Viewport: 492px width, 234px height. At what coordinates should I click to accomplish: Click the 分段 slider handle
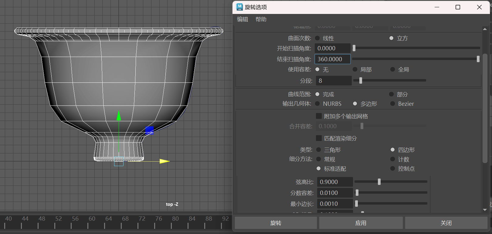click(x=361, y=80)
